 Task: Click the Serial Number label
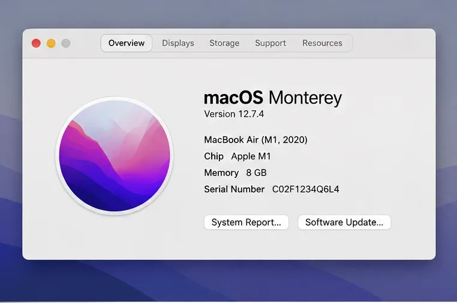tap(234, 189)
